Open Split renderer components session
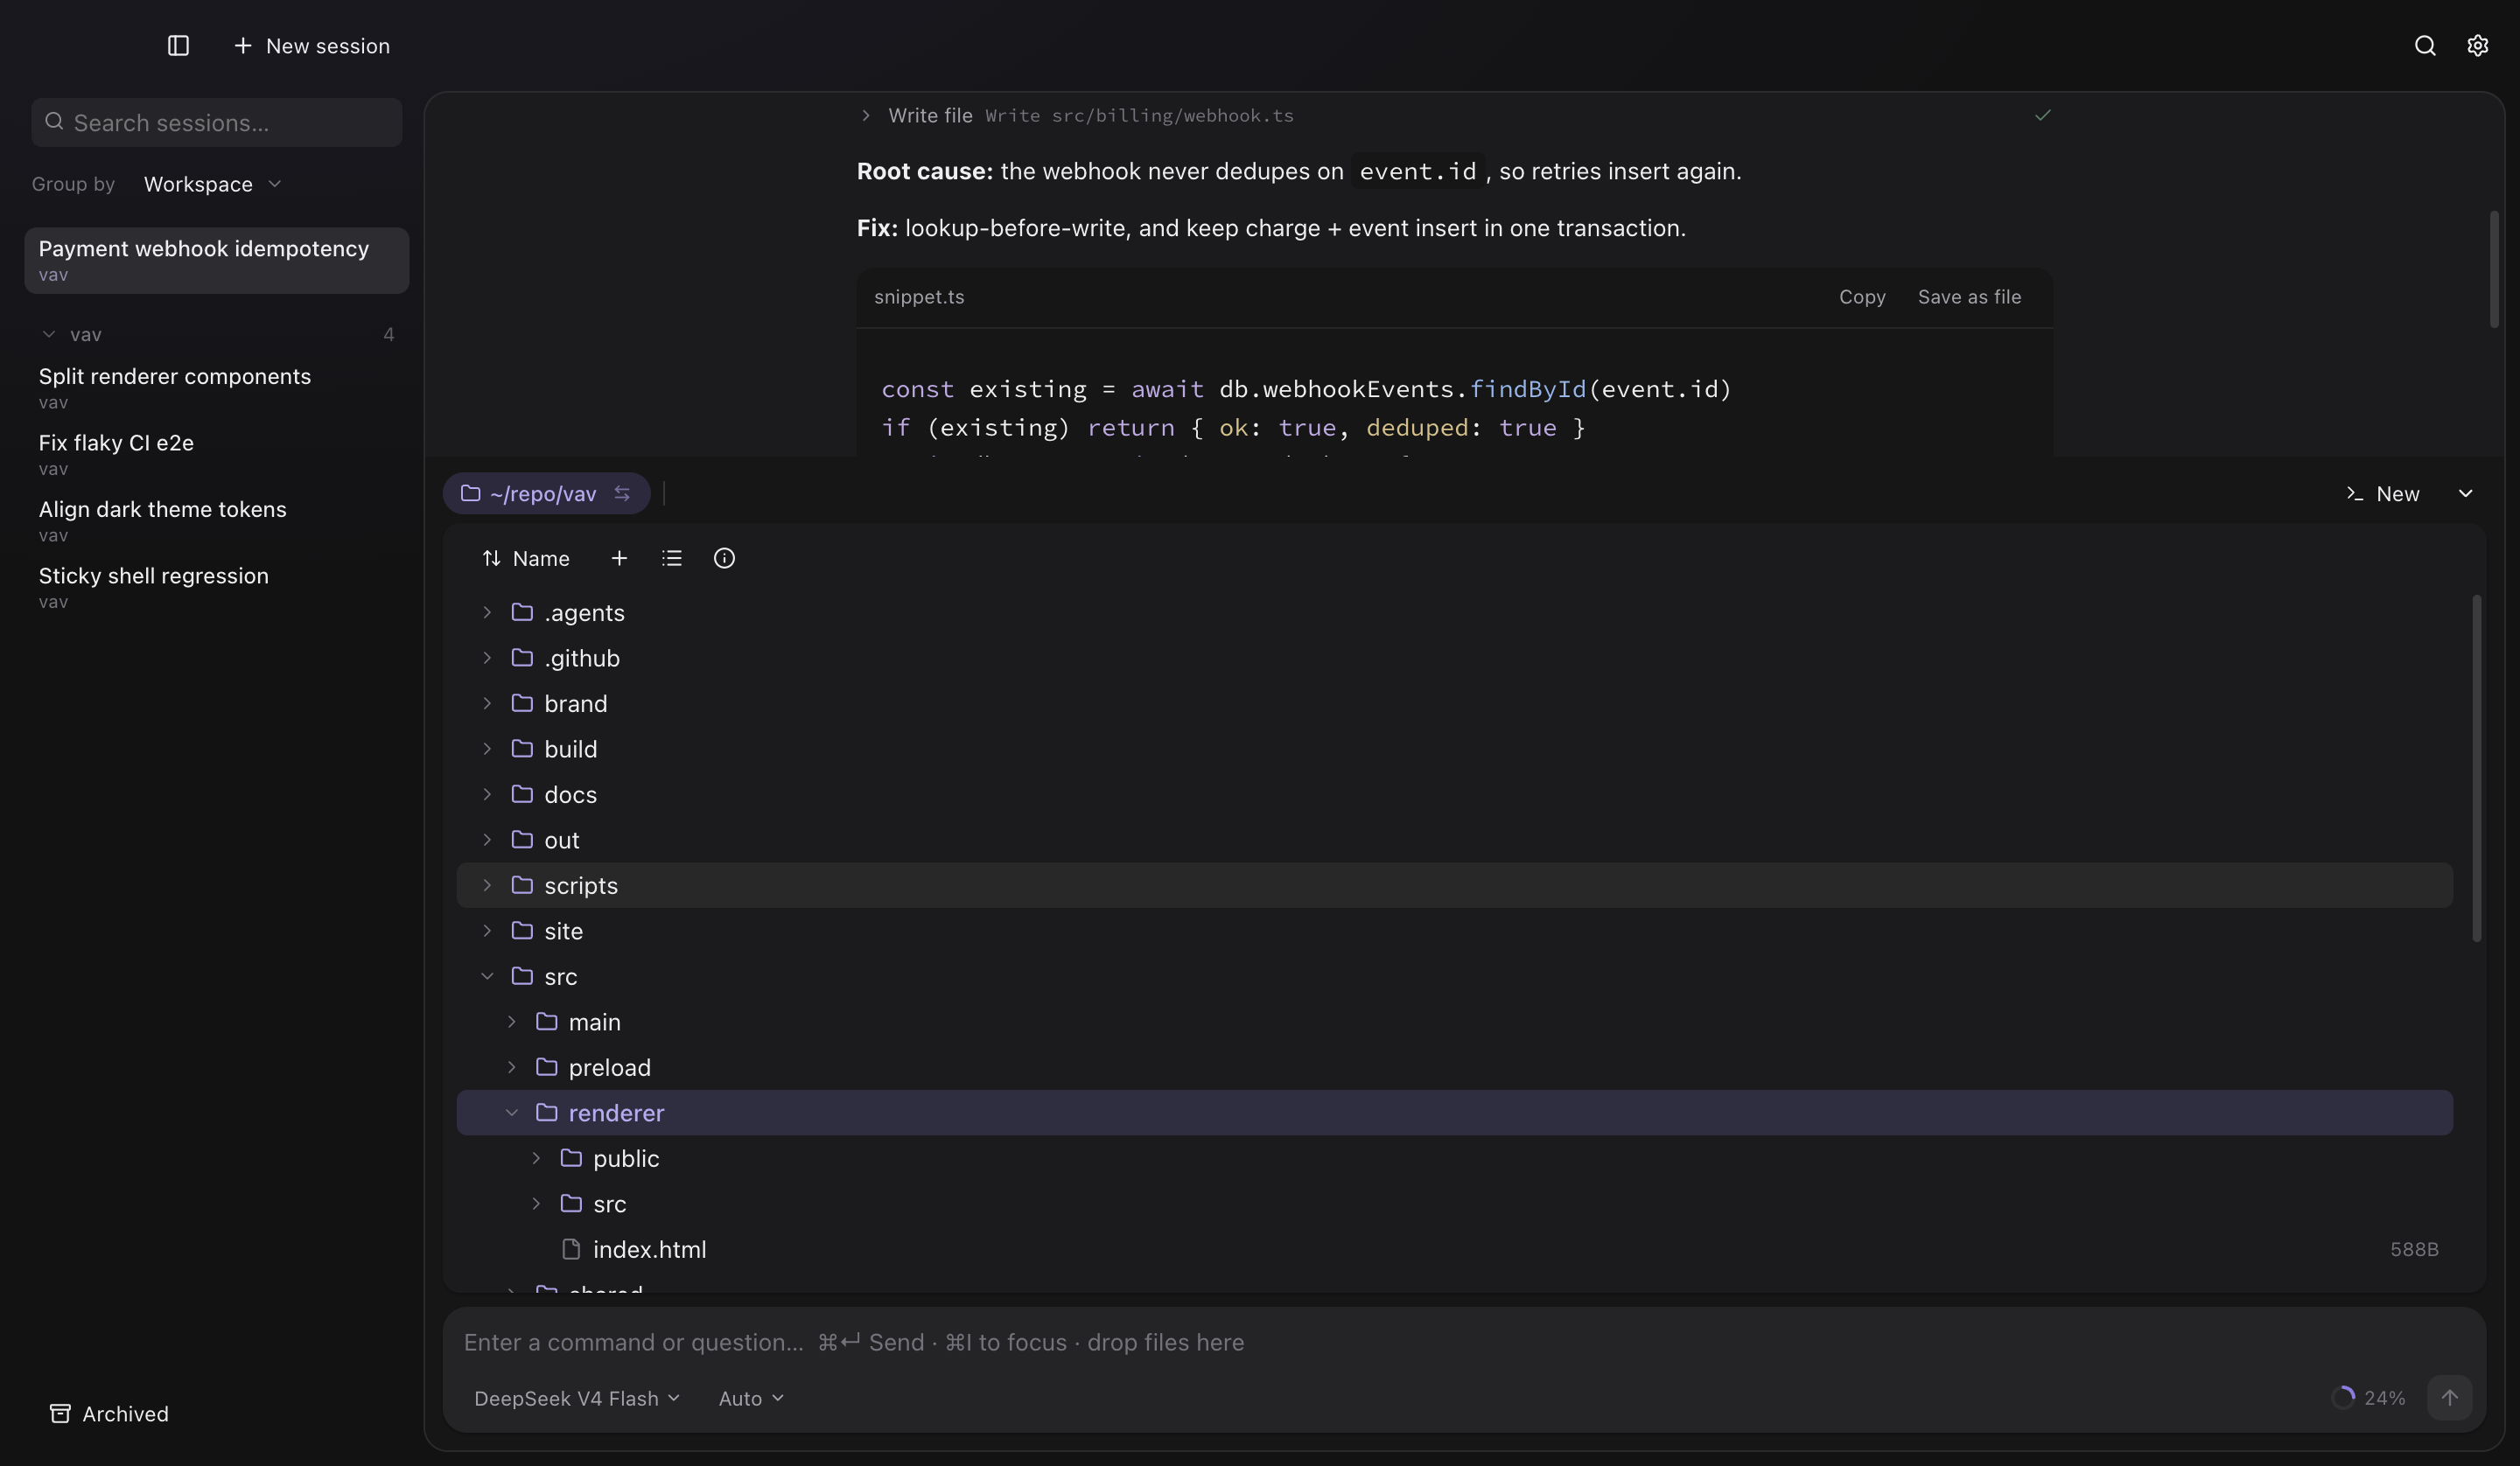This screenshot has height=1466, width=2520. click(x=216, y=387)
